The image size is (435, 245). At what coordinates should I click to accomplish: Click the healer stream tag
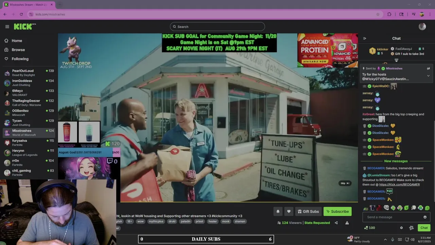[x=213, y=221]
